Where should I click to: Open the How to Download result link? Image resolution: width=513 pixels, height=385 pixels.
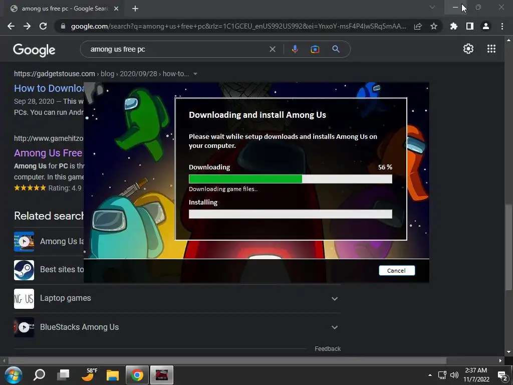(49, 88)
